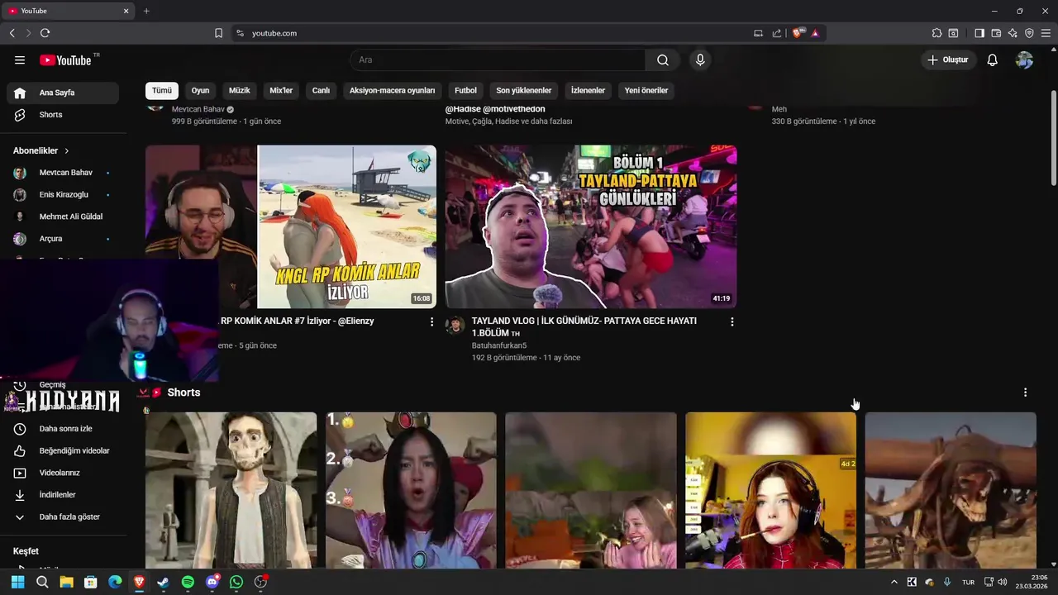The width and height of the screenshot is (1058, 595).
Task: Play the skeleton character Short
Action: click(x=231, y=490)
